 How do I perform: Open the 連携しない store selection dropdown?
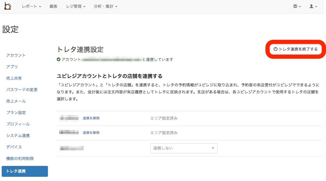(x=184, y=148)
